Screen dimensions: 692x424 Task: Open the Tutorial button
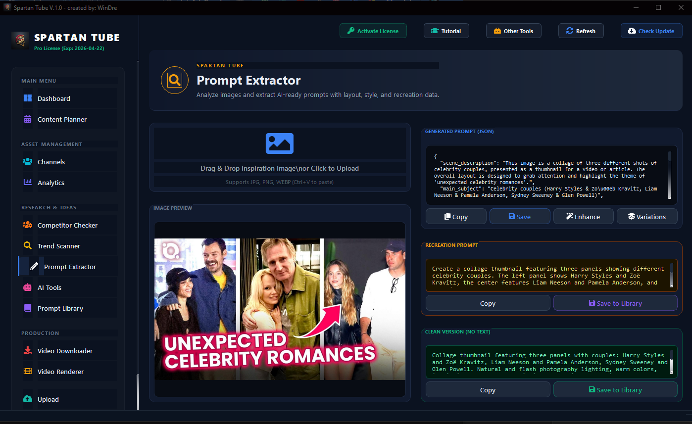coord(446,31)
